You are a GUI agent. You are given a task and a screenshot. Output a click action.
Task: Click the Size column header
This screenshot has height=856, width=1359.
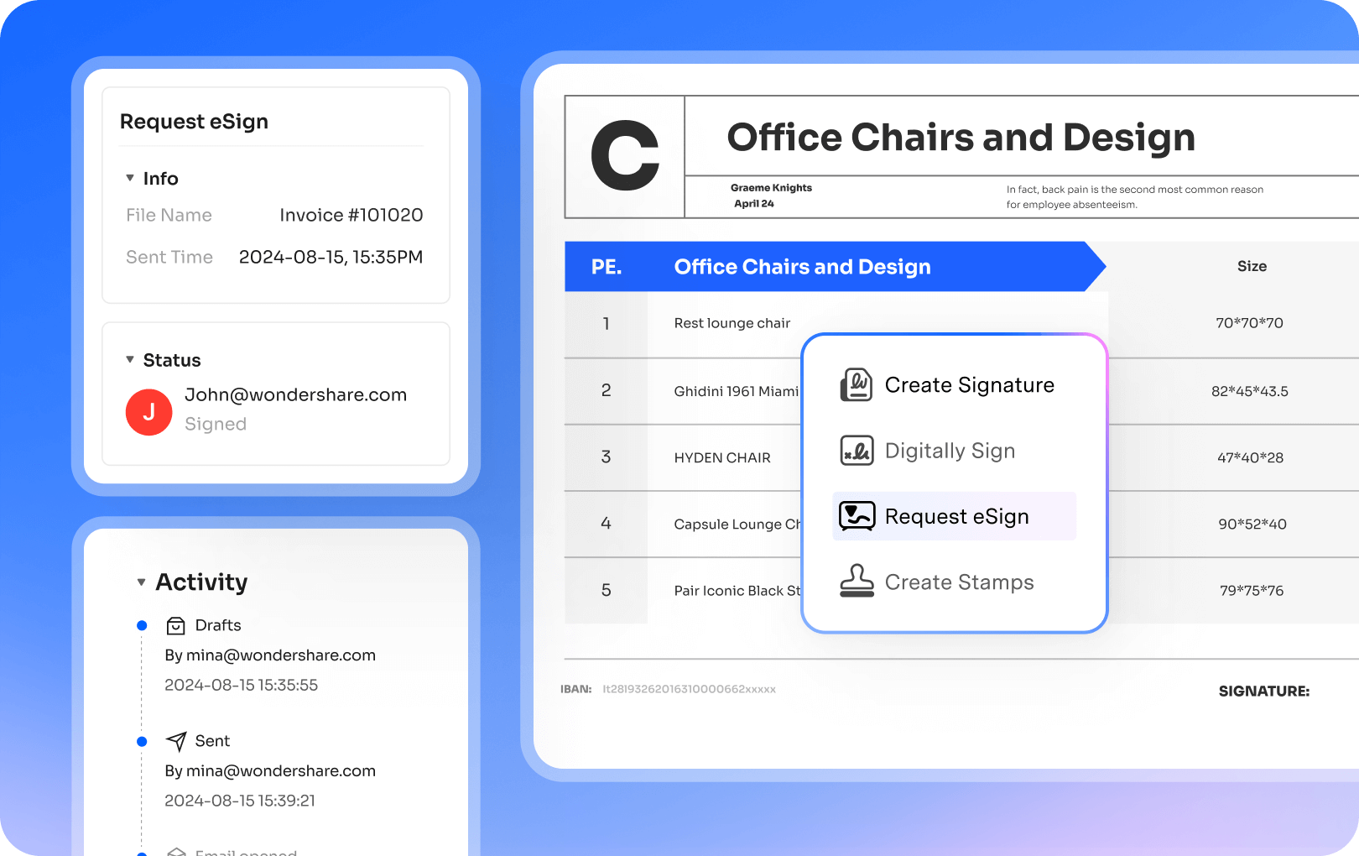pos(1252,266)
